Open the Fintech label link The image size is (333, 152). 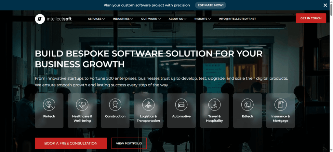tap(49, 116)
